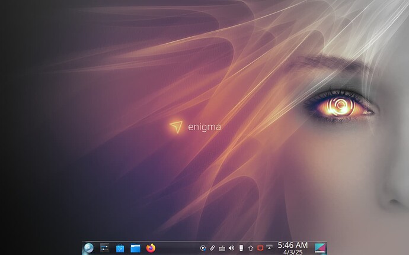This screenshot has height=255, width=409.
Task: Expand hidden system tray icons
Action: [x=269, y=247]
